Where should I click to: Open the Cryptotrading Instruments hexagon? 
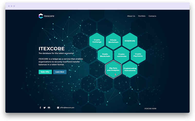point(130,69)
